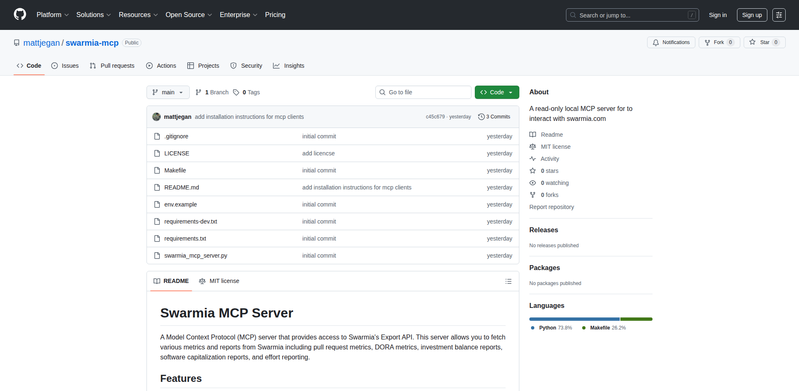Open the main branch selector dropdown
The width and height of the screenshot is (799, 391).
pos(168,92)
